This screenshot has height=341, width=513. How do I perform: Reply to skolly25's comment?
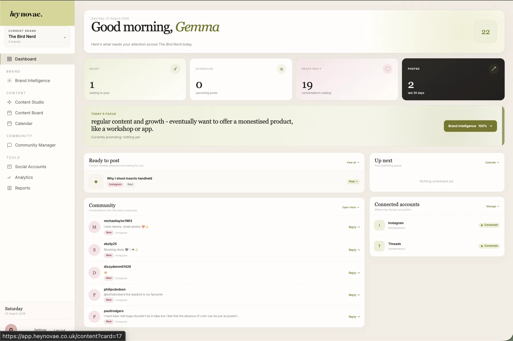pos(354,250)
